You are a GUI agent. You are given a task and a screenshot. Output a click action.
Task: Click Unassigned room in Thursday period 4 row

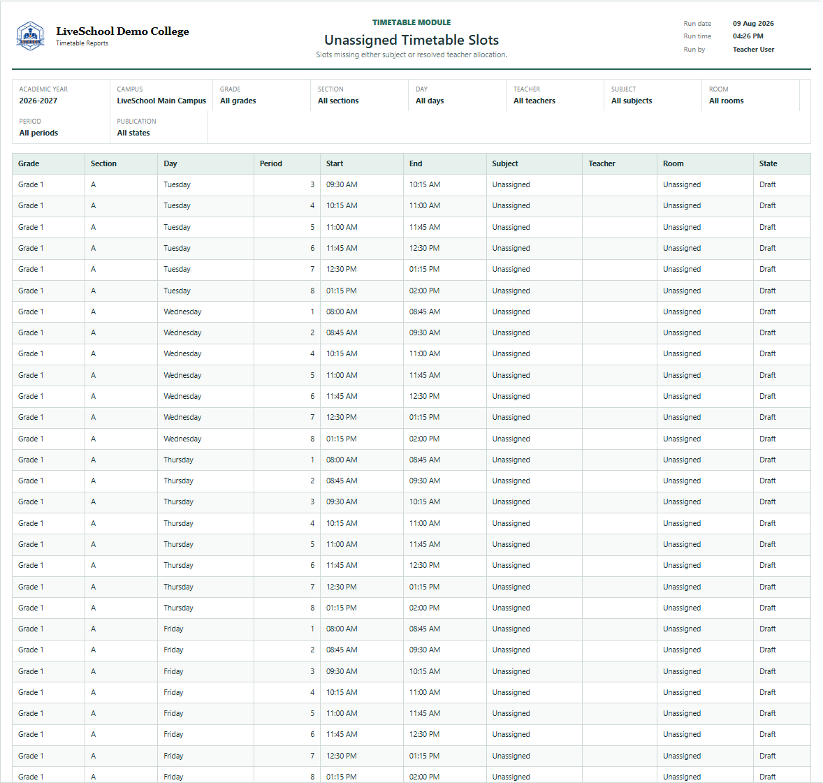682,523
